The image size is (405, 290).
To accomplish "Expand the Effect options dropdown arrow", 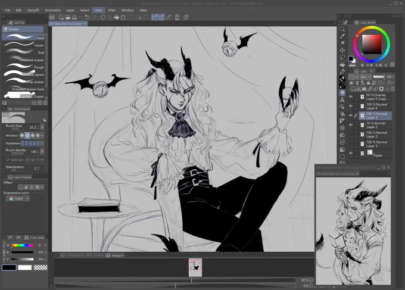I will 42,187.
